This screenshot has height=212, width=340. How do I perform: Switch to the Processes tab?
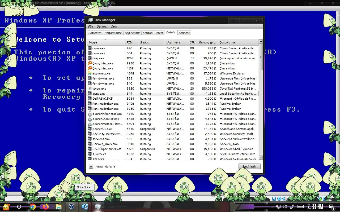pos(95,33)
